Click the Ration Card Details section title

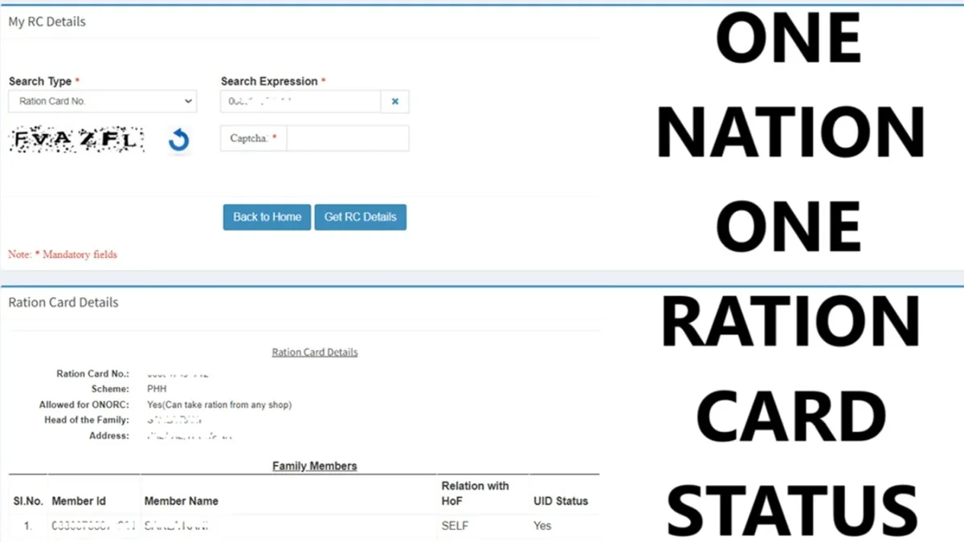tap(63, 302)
